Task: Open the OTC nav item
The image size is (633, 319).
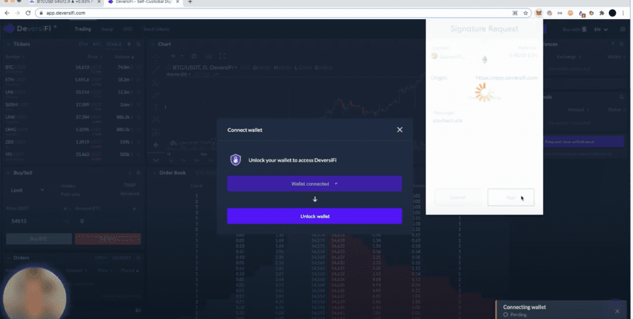Action: click(x=128, y=29)
